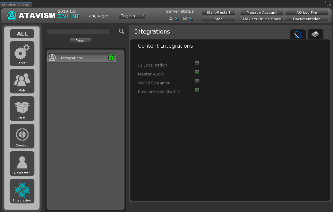
Task: Switch to the help book tab
Action: point(315,35)
